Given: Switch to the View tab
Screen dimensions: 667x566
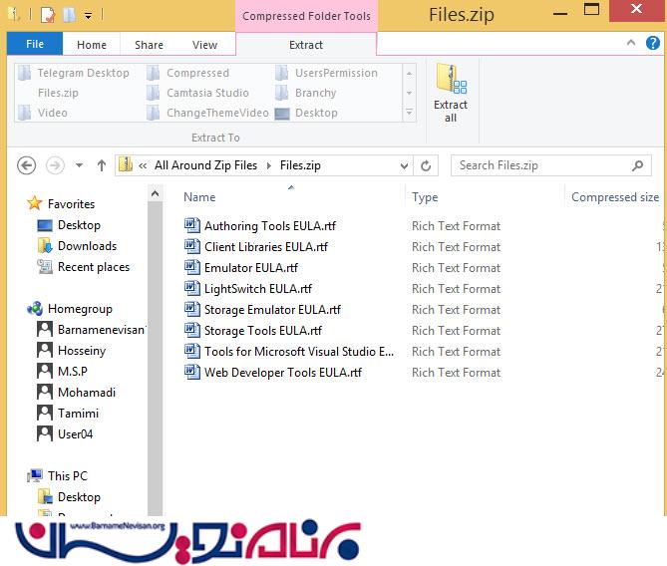Looking at the screenshot, I should (204, 45).
